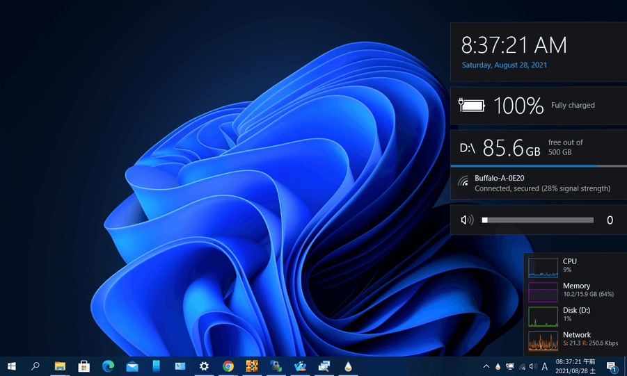Open the taskbar clock showing 08:37:21

pos(576,366)
